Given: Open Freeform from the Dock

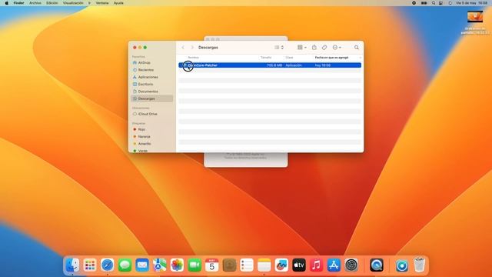Looking at the screenshot, I should pos(281,265).
